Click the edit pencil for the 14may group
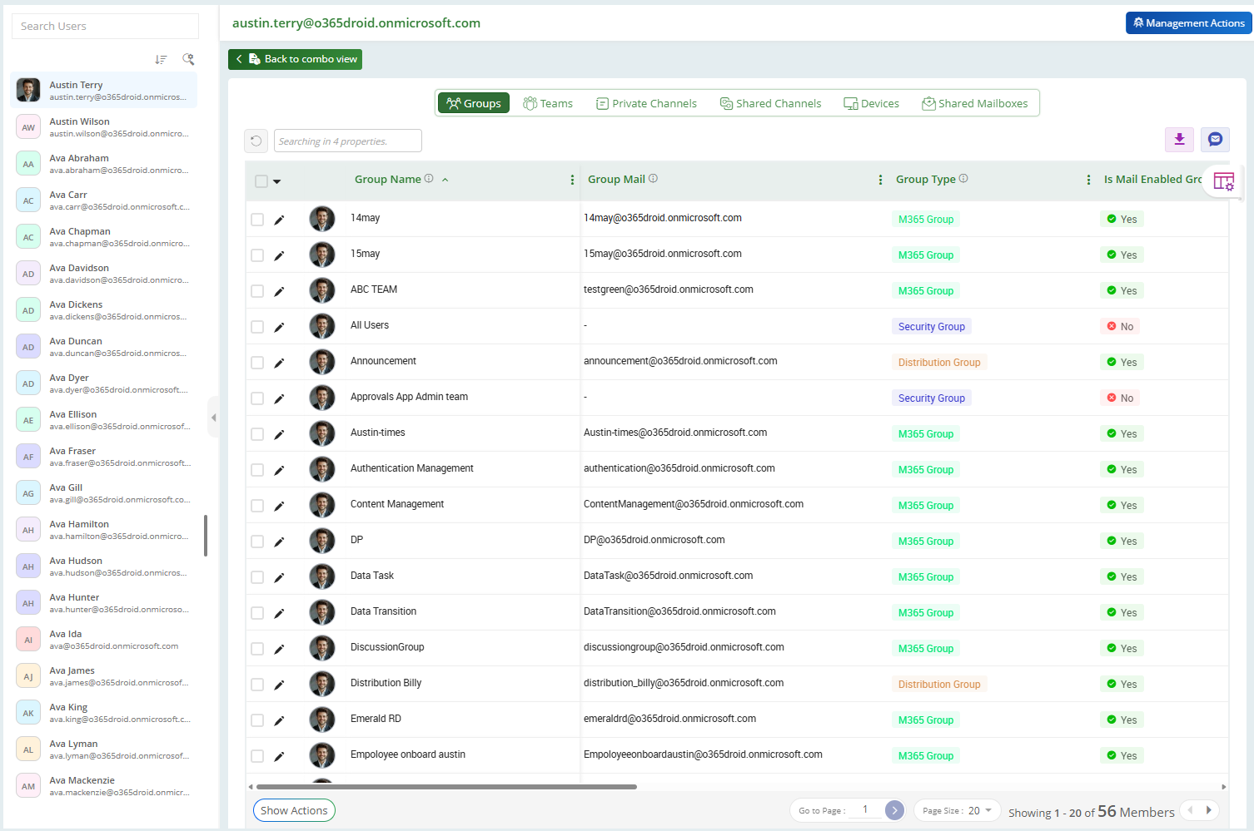 tap(279, 219)
